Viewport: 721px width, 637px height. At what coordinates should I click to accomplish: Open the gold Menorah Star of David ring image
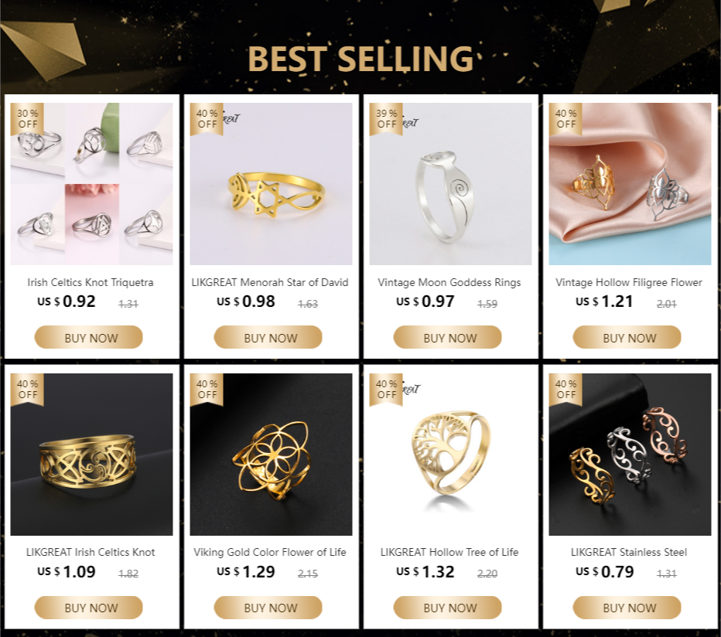tap(271, 184)
